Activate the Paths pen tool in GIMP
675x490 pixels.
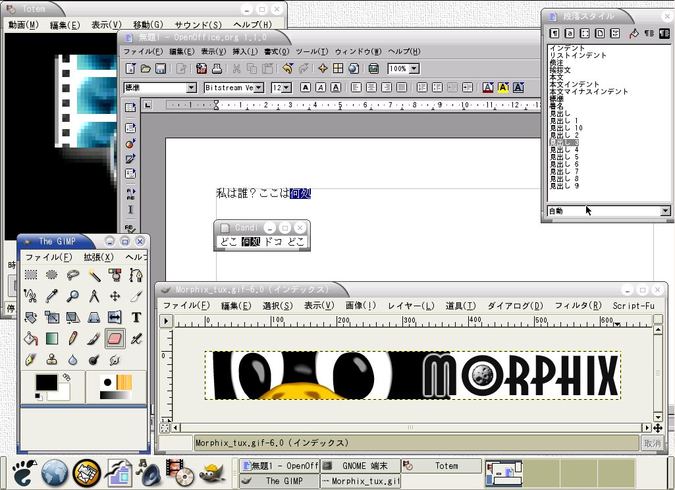pos(136,275)
